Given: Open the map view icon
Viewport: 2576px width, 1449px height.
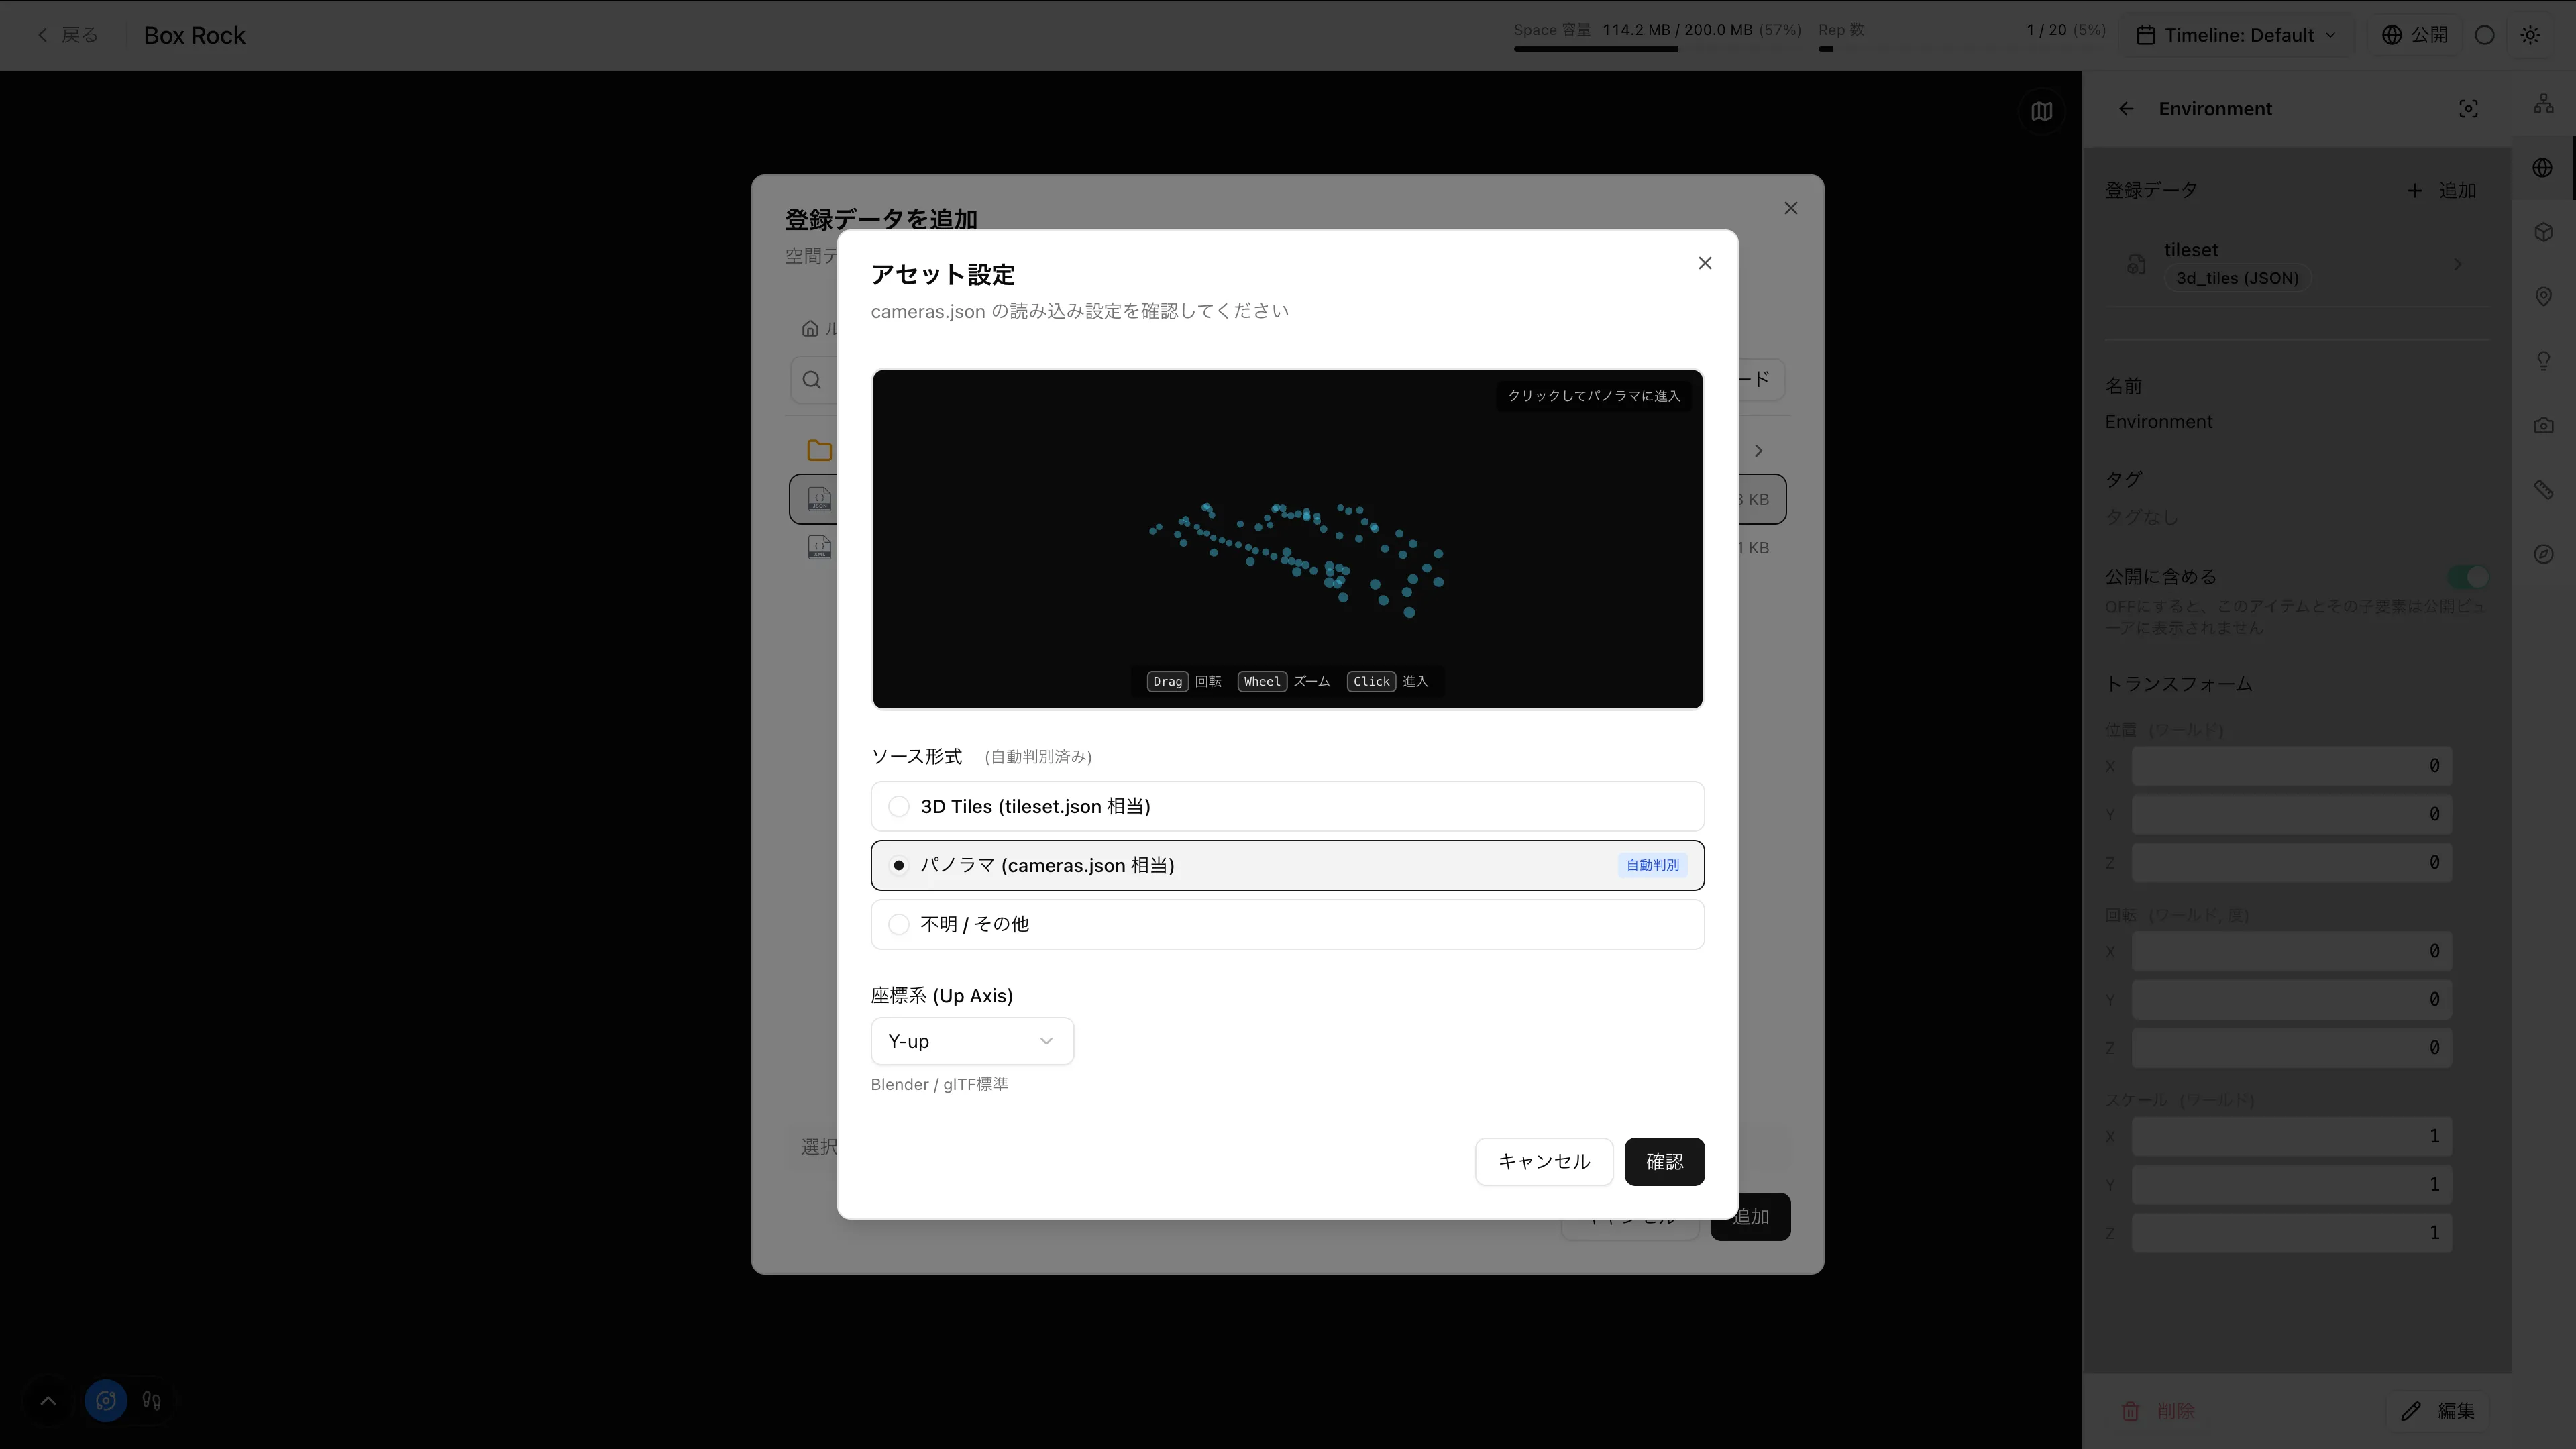Looking at the screenshot, I should (x=2042, y=111).
